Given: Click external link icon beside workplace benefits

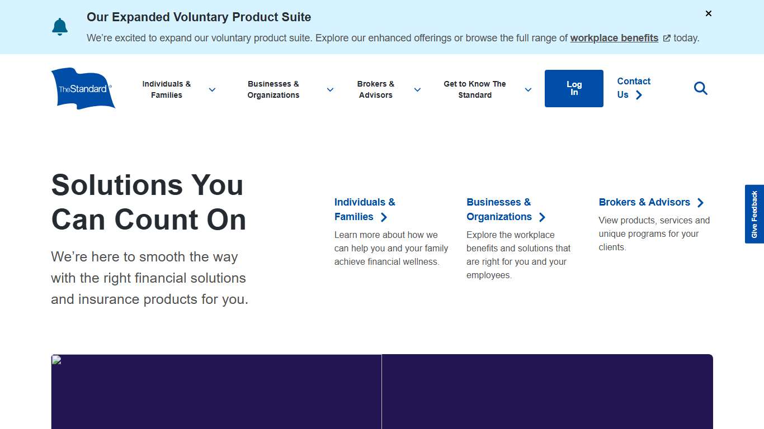Looking at the screenshot, I should click(667, 39).
